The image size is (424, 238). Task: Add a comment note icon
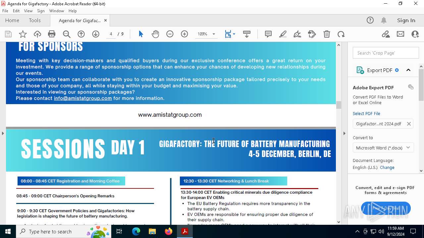268,34
